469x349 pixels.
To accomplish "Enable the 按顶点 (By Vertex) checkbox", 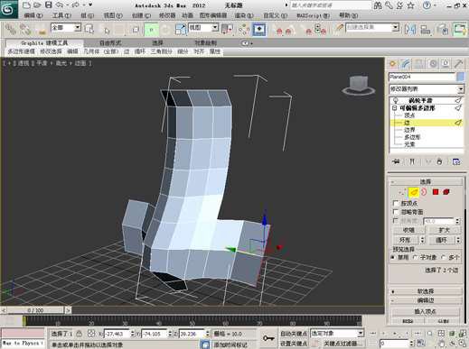I will click(x=396, y=204).
